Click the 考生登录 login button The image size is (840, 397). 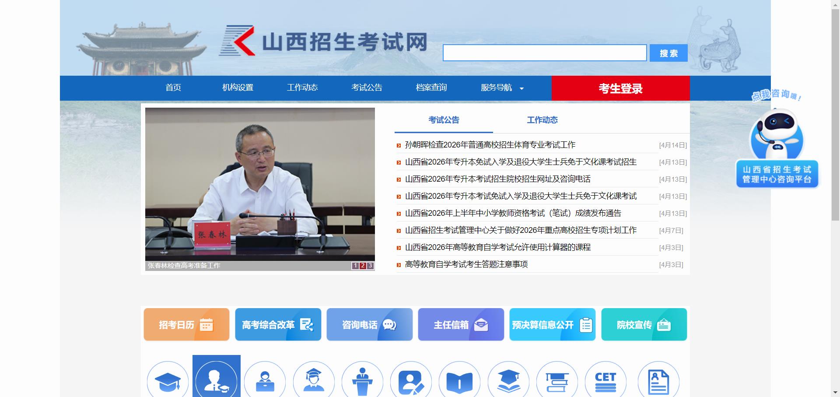tap(621, 88)
